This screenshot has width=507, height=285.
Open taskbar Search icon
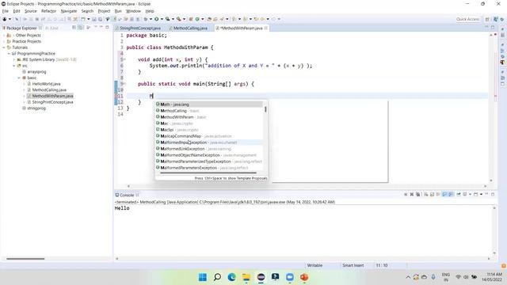click(x=217, y=277)
